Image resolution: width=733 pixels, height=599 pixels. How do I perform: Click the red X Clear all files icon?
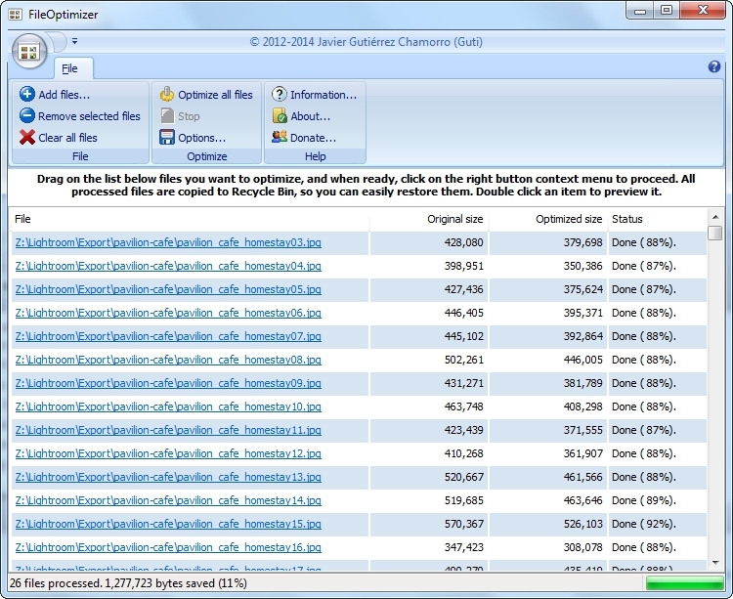[26, 137]
